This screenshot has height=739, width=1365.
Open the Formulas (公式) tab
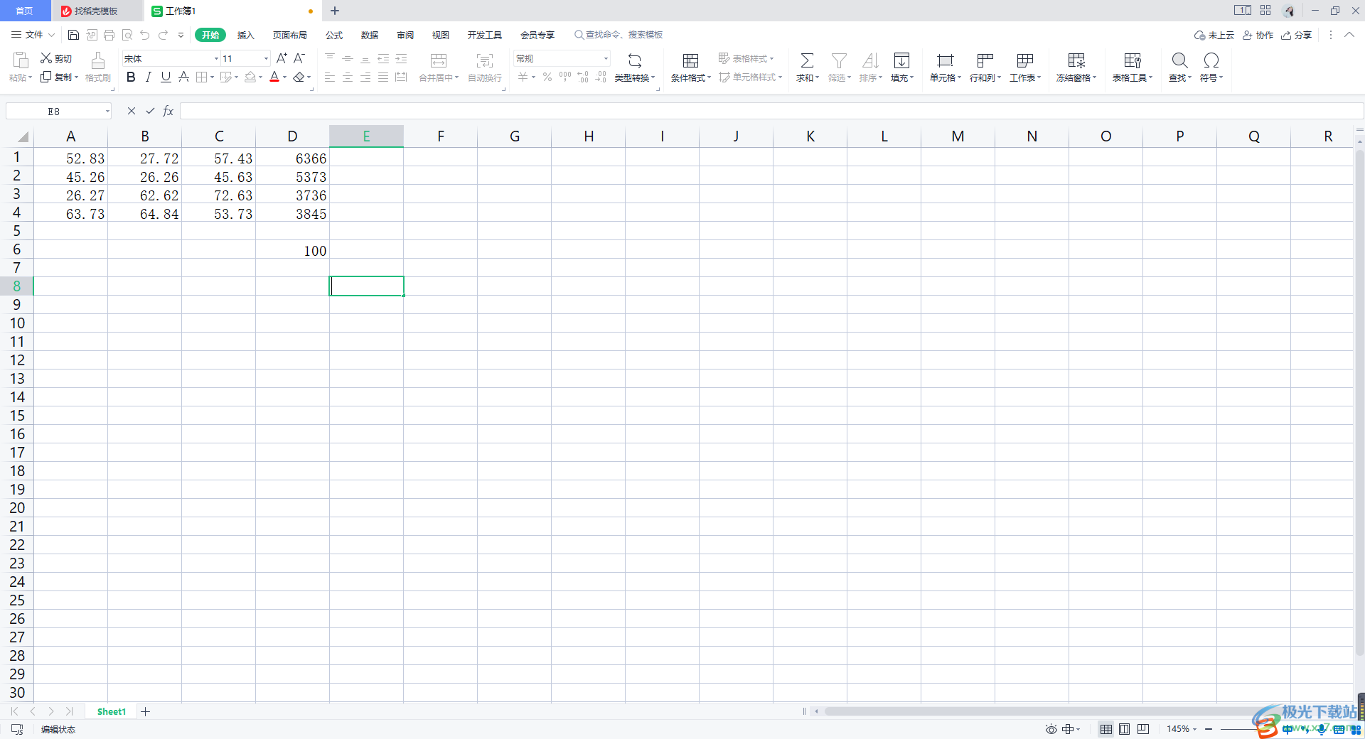pyautogui.click(x=334, y=35)
